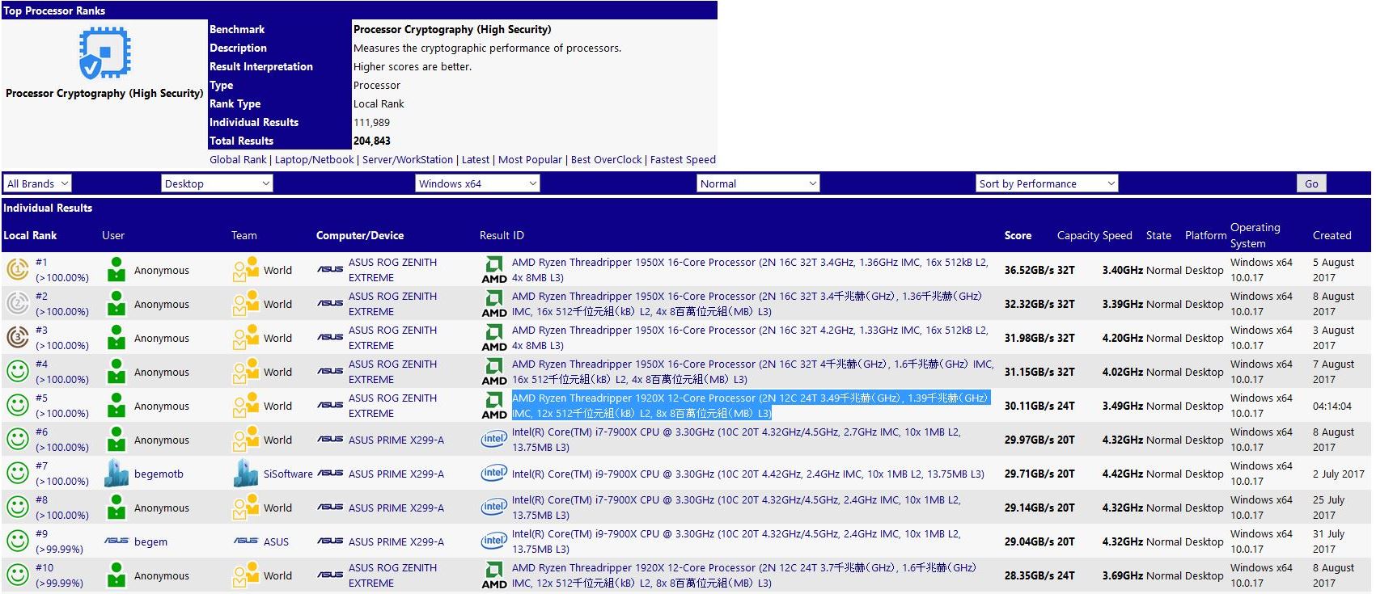The height and width of the screenshot is (594, 1376).
Task: Click the ASUS device logo in row #6
Action: tap(330, 439)
